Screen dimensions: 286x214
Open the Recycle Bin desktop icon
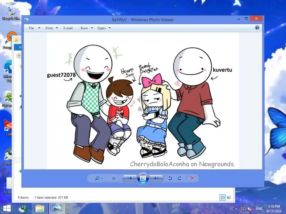pyautogui.click(x=11, y=11)
